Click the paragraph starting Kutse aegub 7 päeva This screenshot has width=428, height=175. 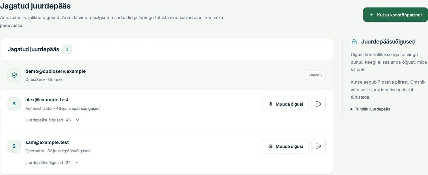[x=389, y=90]
